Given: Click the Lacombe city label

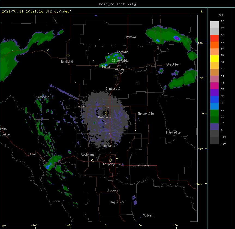Looking at the screenshot, I should 123,52.
